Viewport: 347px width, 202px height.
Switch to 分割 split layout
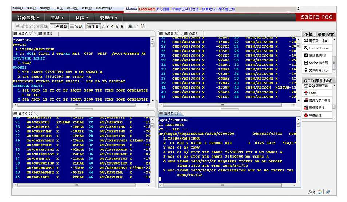[x=76, y=26]
